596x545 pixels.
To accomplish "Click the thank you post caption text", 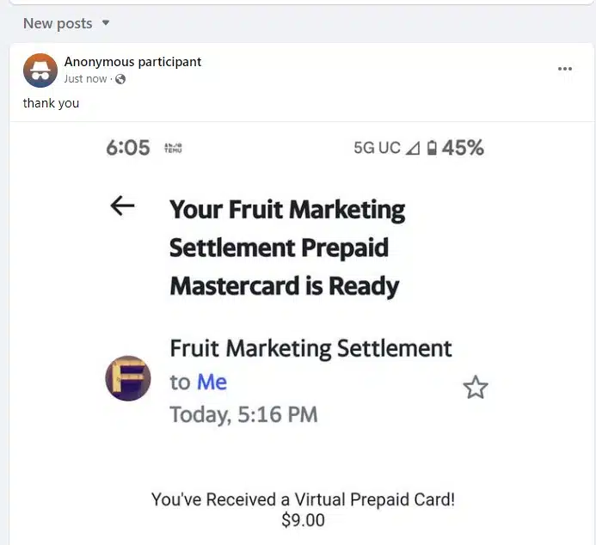I will [51, 103].
